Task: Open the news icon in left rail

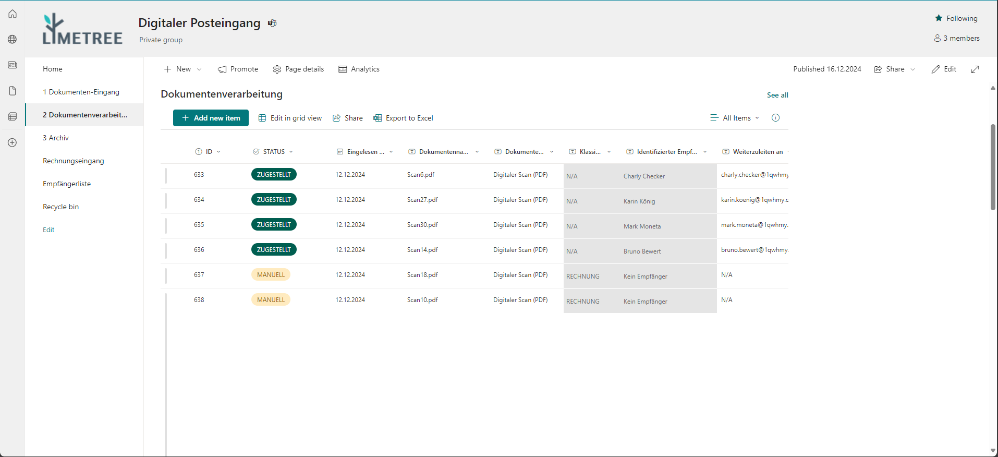Action: coord(13,65)
